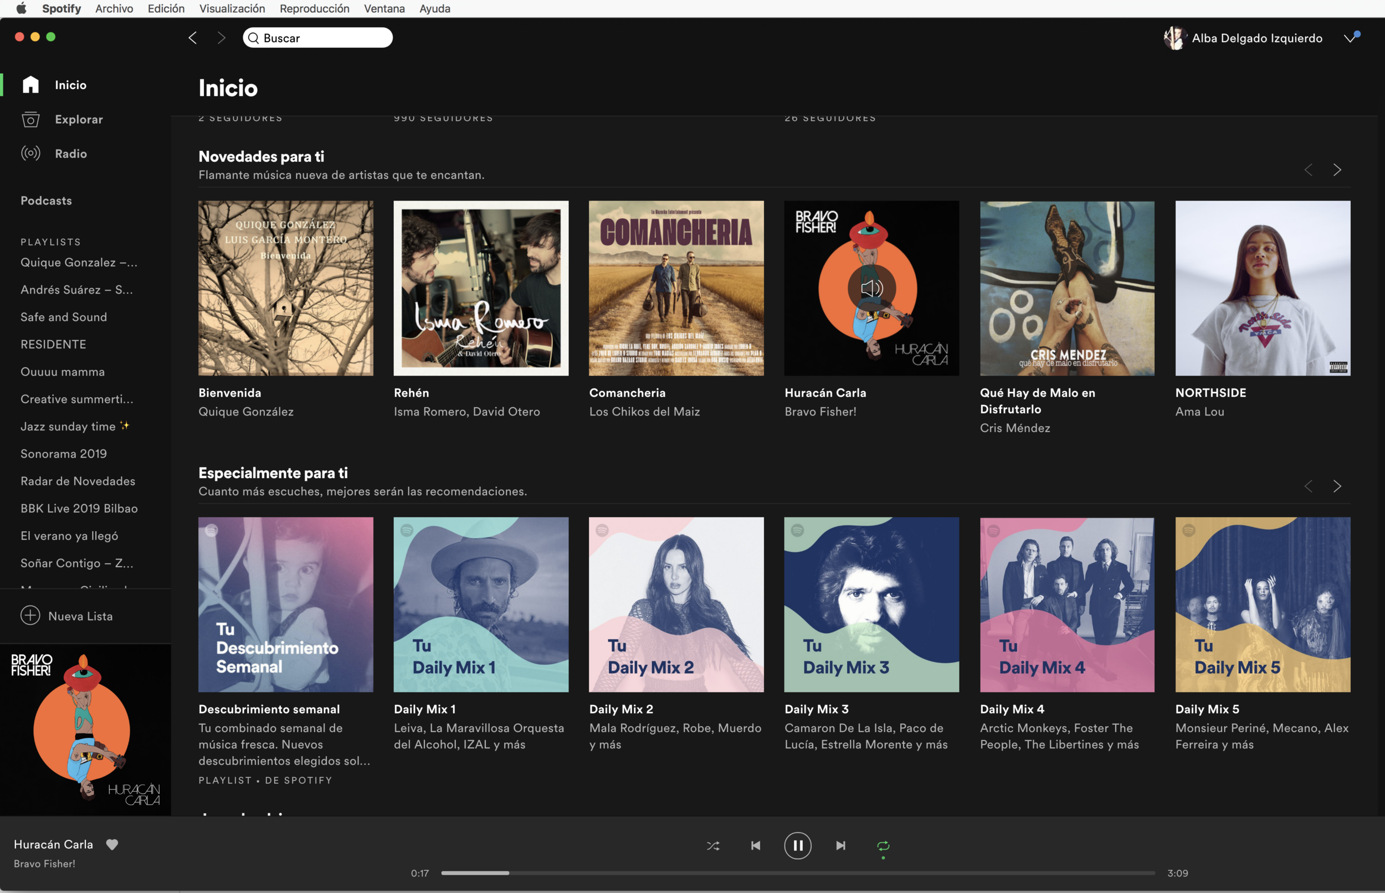Show previous items in Especialmente para ti

pos(1309,486)
